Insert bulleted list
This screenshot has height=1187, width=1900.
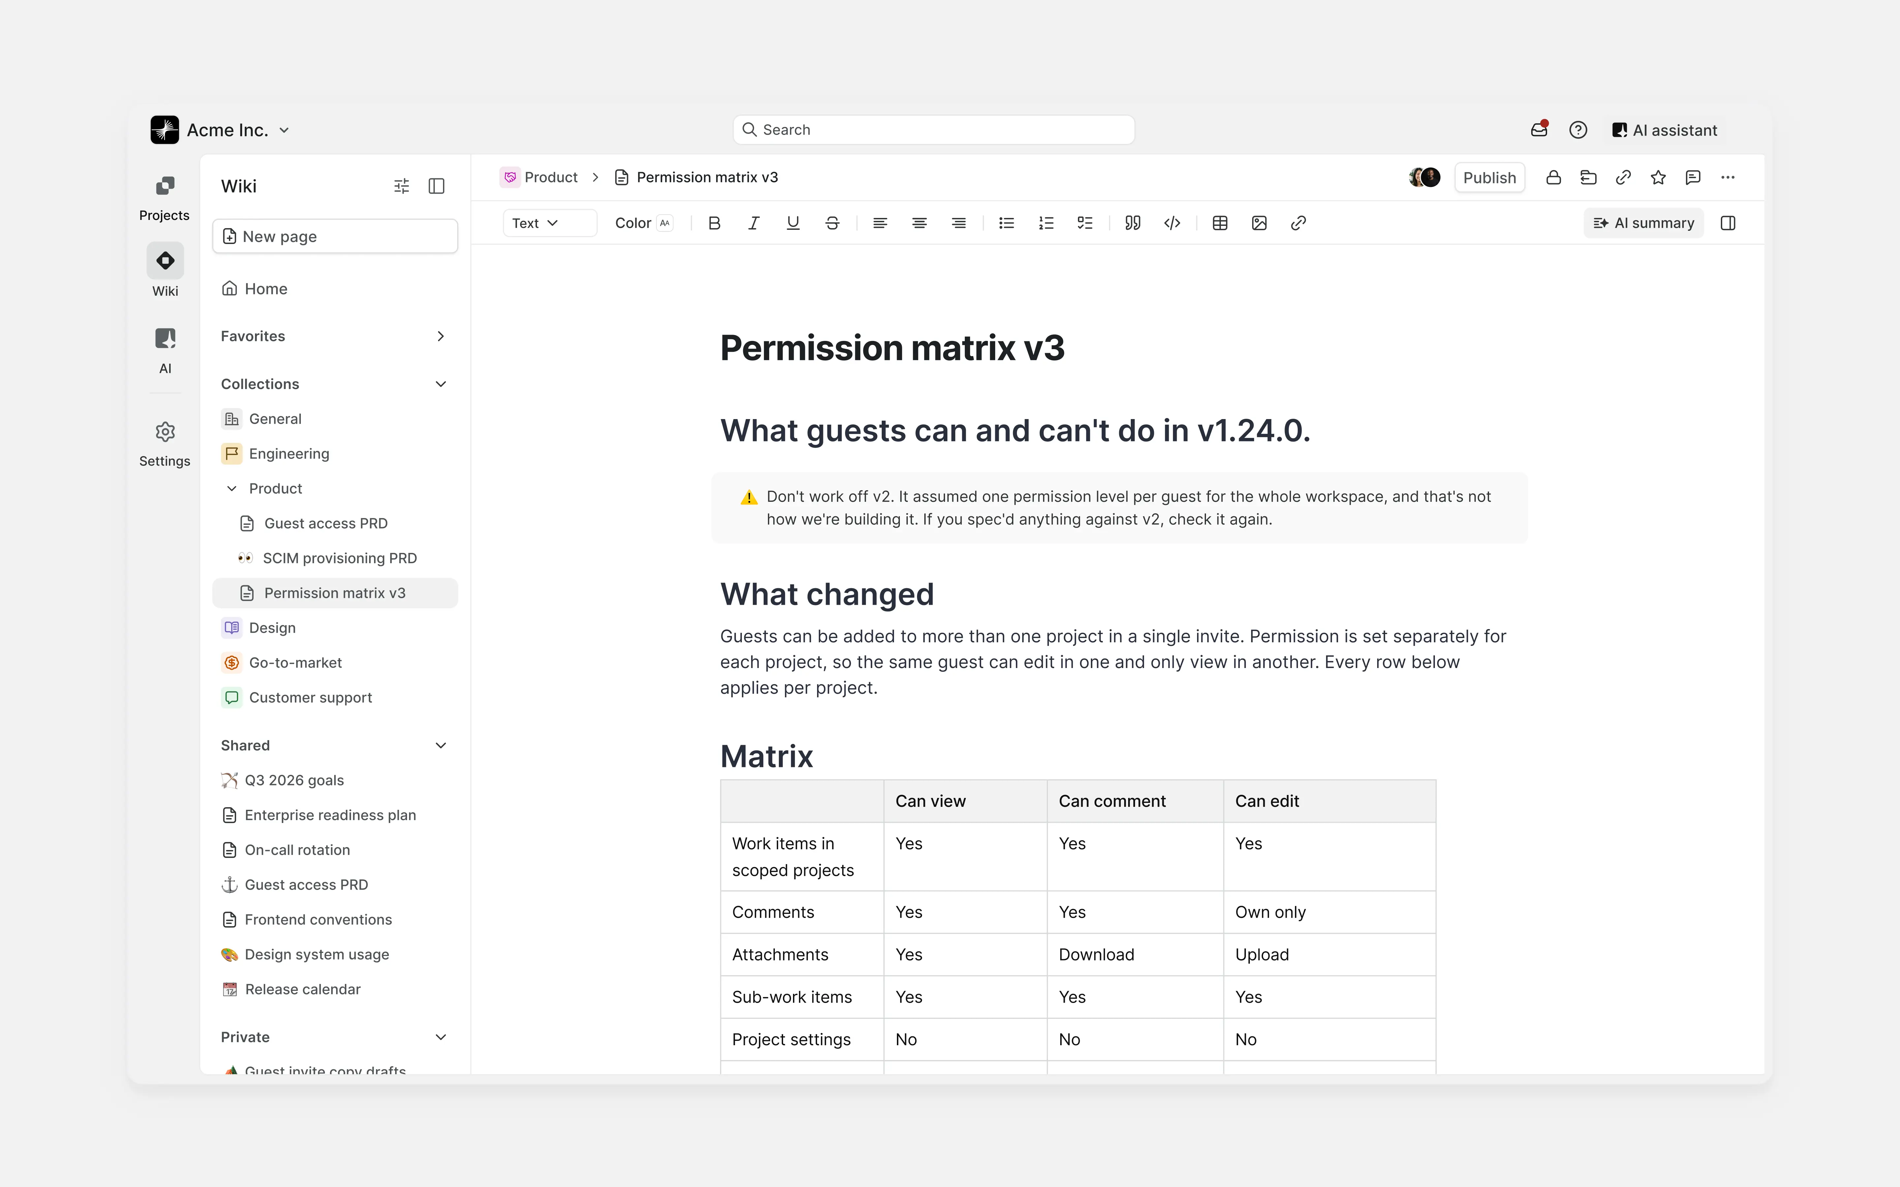1006,223
